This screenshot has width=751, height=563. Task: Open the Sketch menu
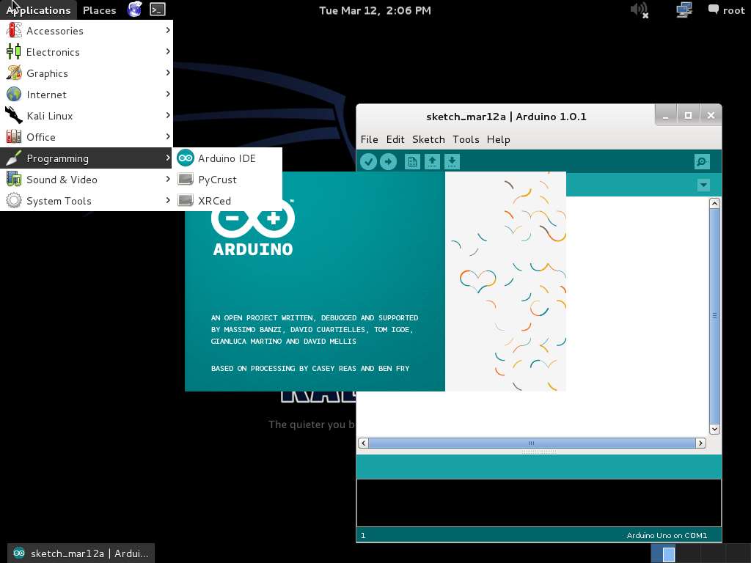point(428,139)
